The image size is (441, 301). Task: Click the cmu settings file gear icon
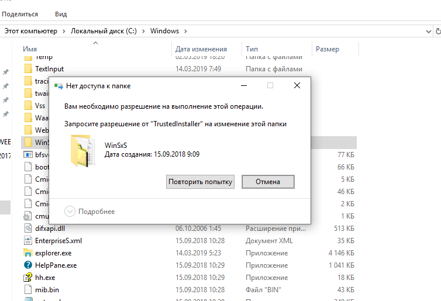point(27,216)
